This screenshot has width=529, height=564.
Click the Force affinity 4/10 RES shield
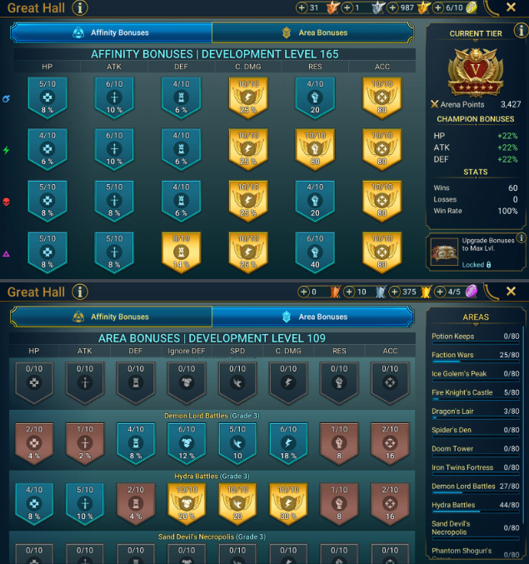(315, 201)
